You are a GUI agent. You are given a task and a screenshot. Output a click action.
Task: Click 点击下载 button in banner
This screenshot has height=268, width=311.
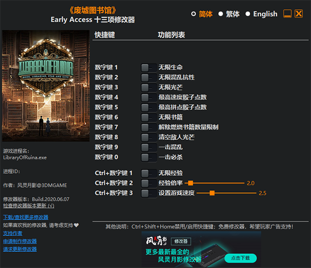pyautogui.click(x=241, y=258)
